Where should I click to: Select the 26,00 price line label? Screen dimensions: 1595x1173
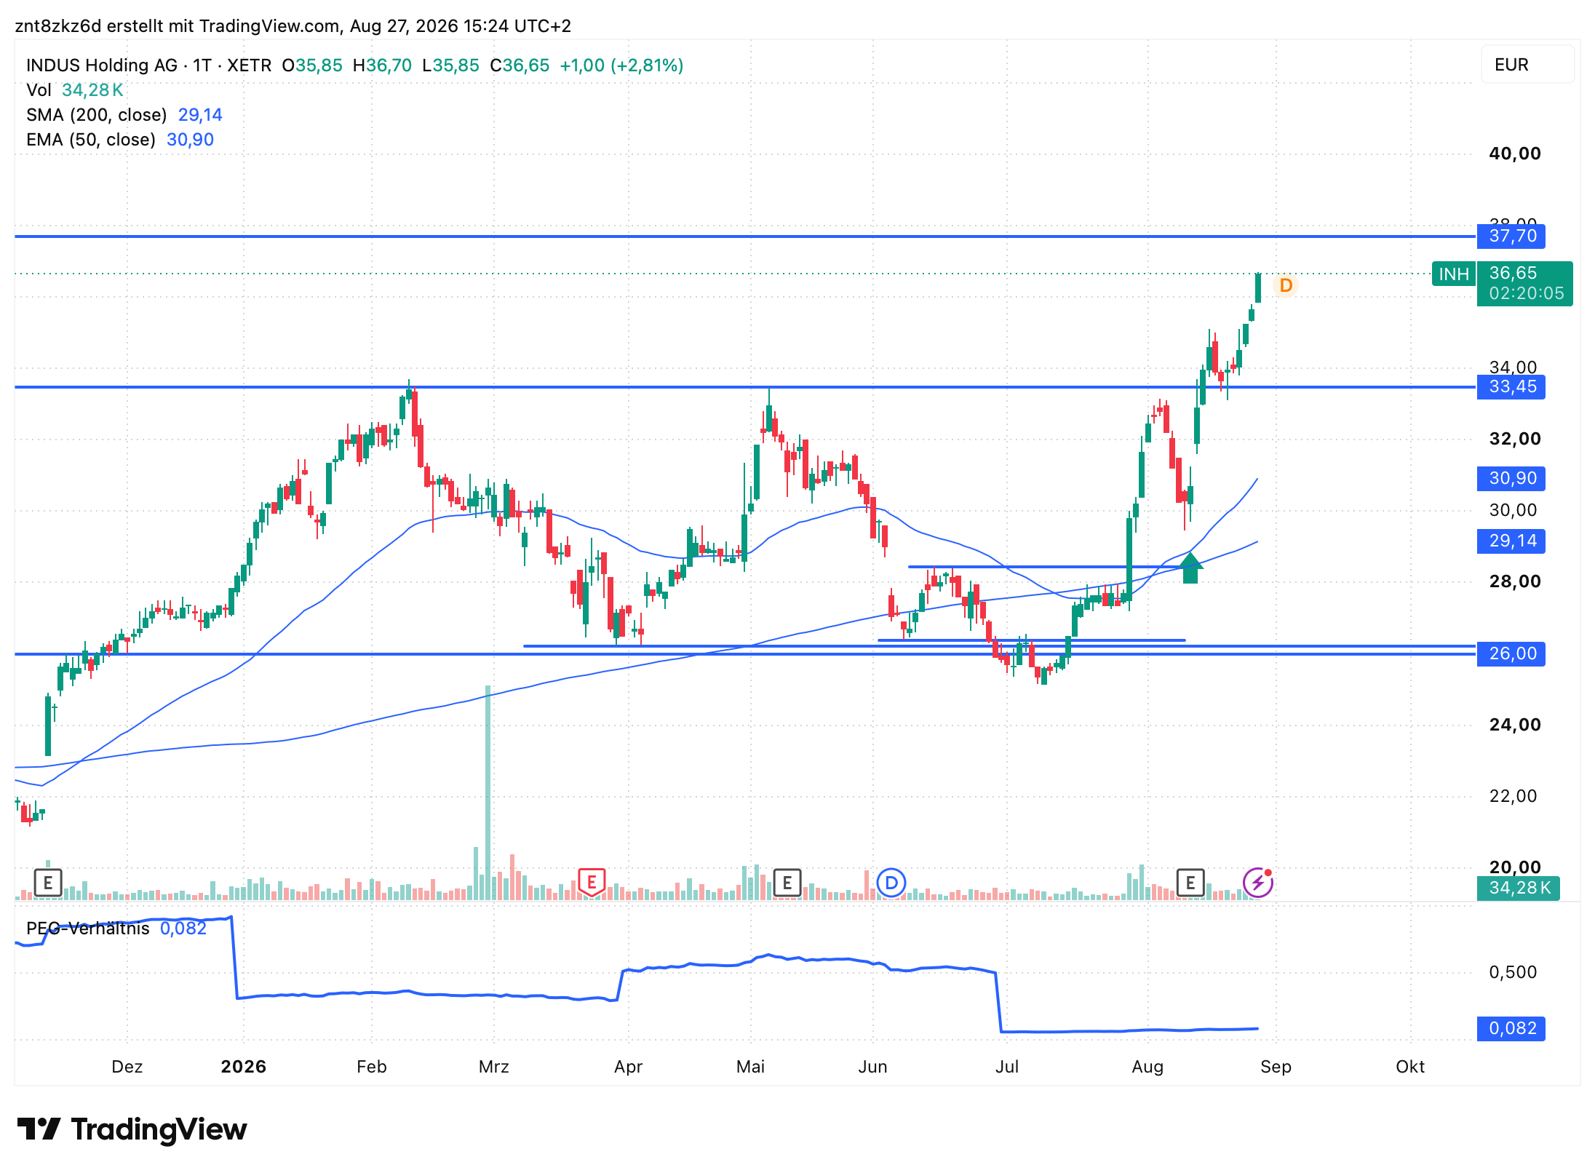click(x=1512, y=653)
